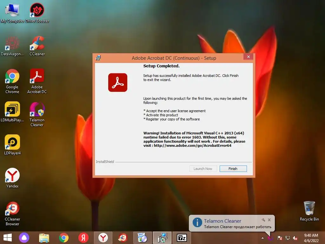Dismiss the Telamon Cleaner notification

tap(269, 220)
